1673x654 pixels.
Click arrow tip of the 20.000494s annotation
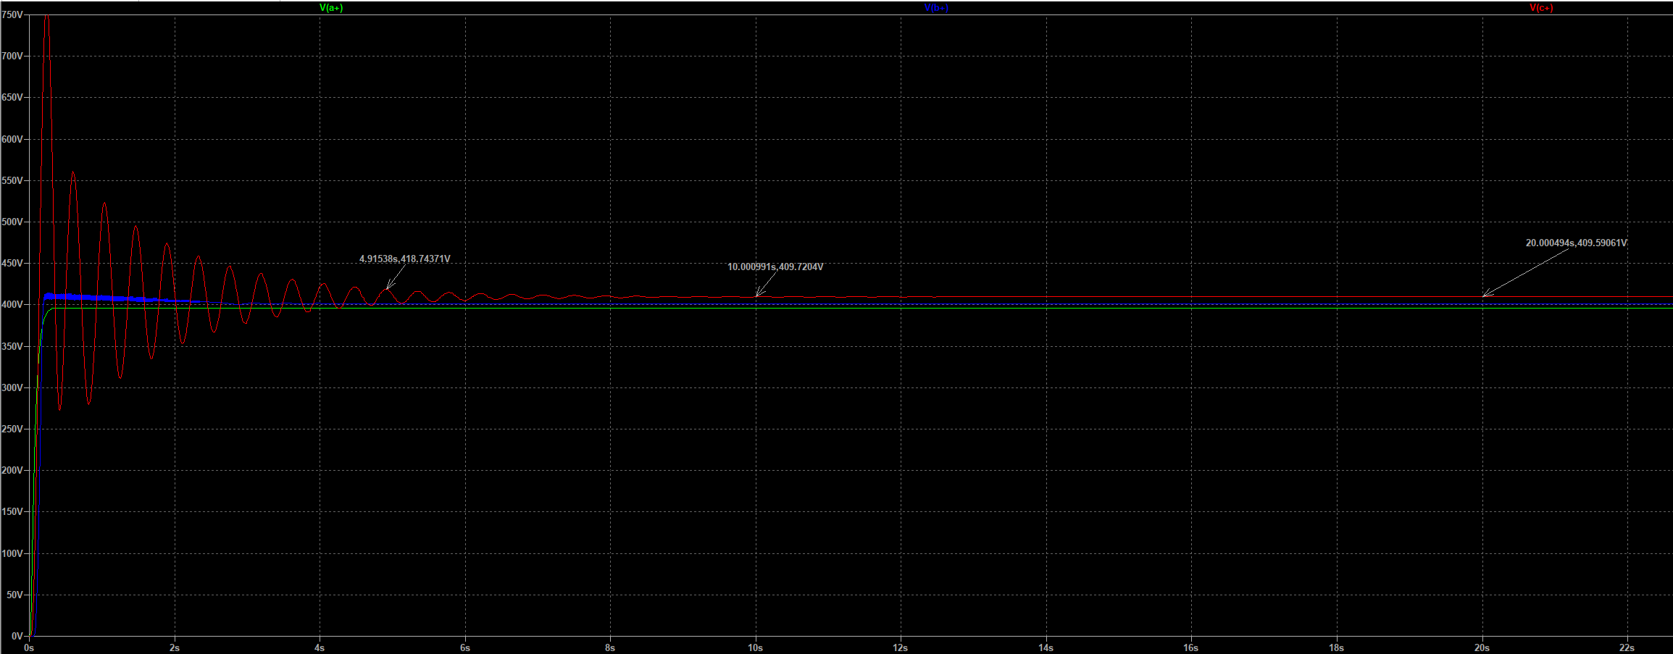pos(1483,296)
